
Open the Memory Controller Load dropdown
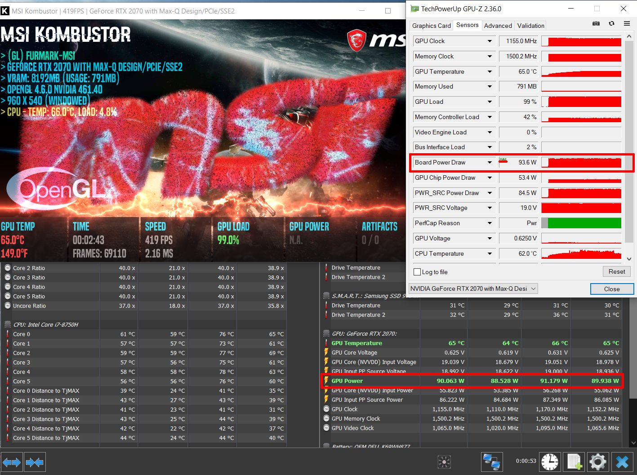coord(490,117)
